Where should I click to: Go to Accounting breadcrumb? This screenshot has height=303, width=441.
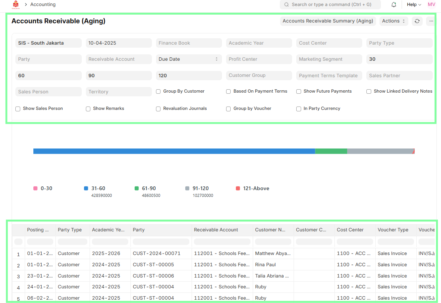tap(43, 5)
